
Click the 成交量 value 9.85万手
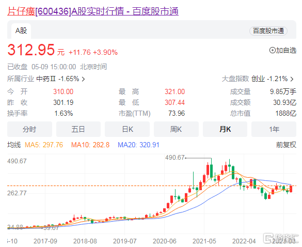tap(283, 91)
